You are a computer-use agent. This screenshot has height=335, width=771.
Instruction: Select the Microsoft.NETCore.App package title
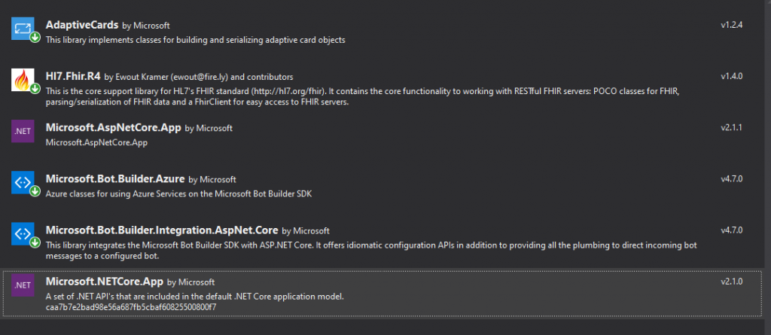[x=104, y=282]
